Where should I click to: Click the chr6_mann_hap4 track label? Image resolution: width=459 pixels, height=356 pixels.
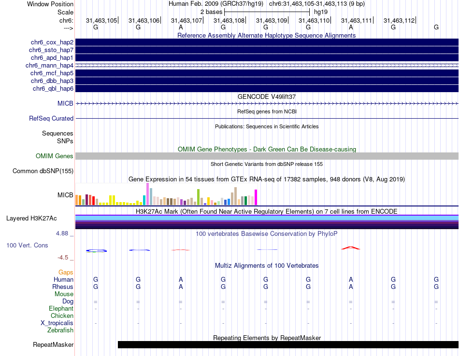pyautogui.click(x=49, y=66)
